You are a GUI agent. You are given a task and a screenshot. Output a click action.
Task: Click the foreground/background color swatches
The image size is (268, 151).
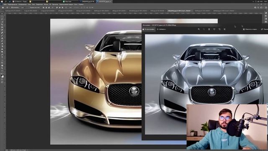[x=2, y=75]
